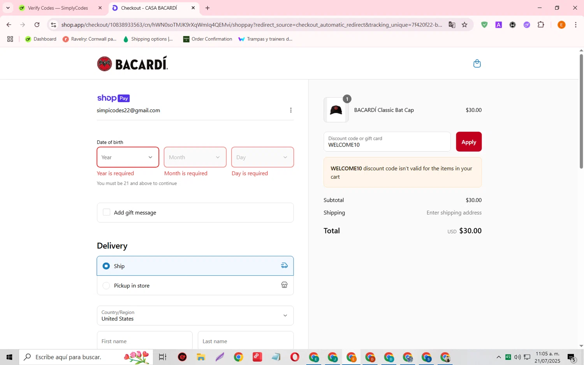Select Pickup in store option
The image size is (584, 365).
click(195, 286)
